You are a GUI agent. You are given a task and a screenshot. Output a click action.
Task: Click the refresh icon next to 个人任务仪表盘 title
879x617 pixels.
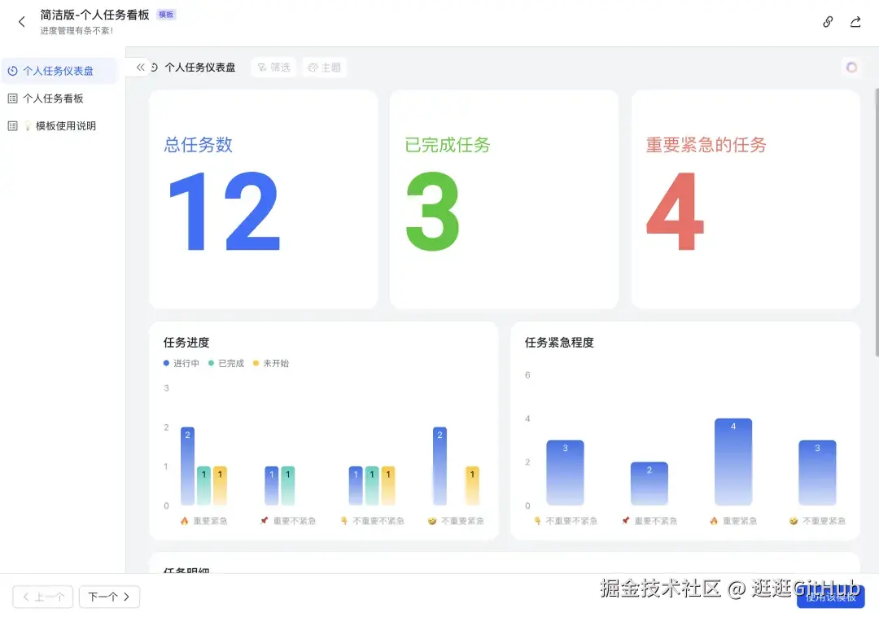[155, 67]
